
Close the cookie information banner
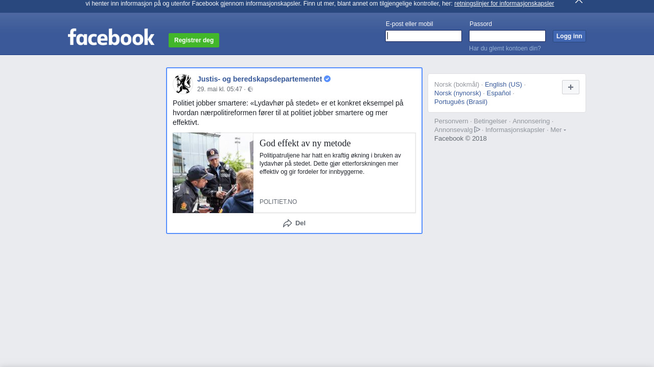click(578, 2)
